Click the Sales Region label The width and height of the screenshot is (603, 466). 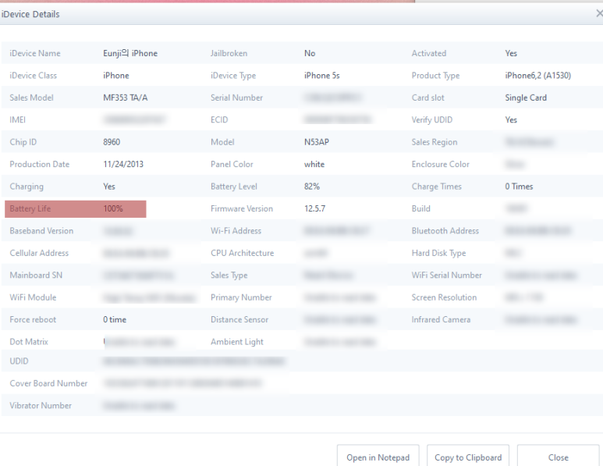click(x=435, y=142)
